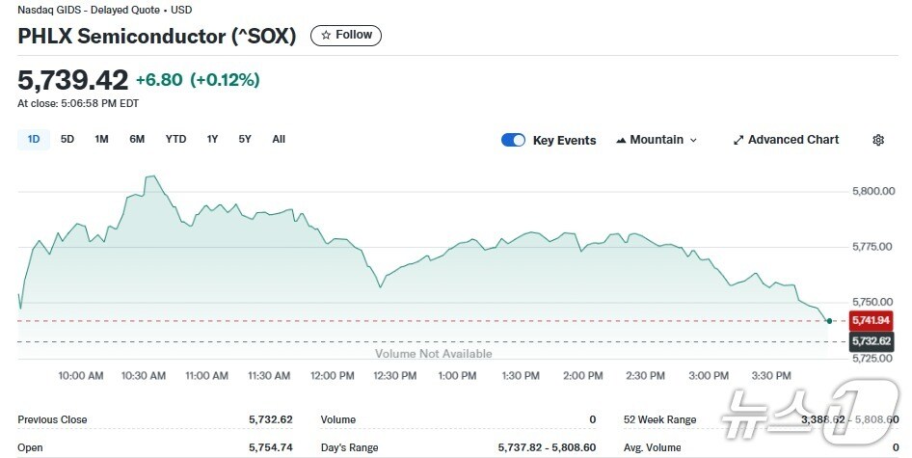Select the 1Y range tab

point(212,139)
